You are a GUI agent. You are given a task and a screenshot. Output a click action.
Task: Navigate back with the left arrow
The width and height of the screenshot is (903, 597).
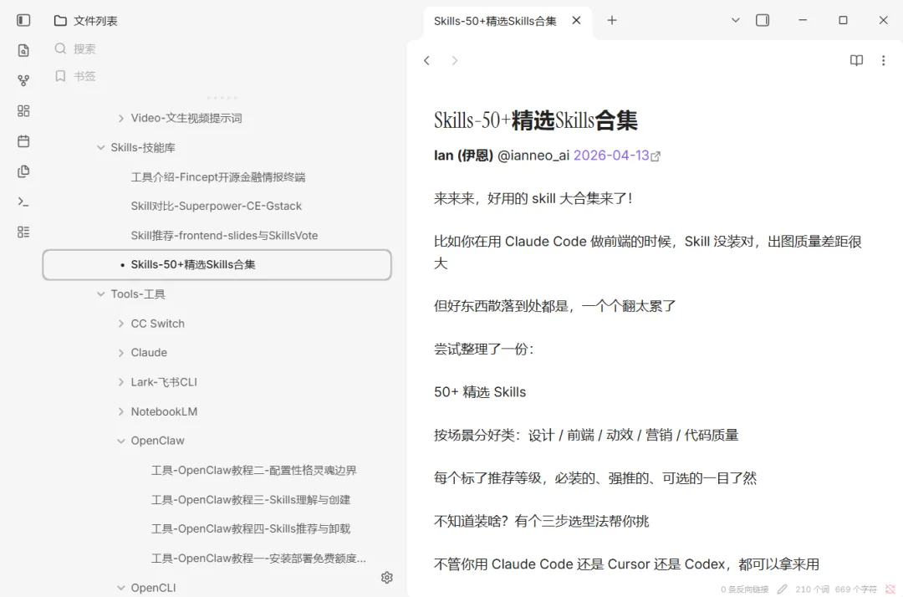426,60
